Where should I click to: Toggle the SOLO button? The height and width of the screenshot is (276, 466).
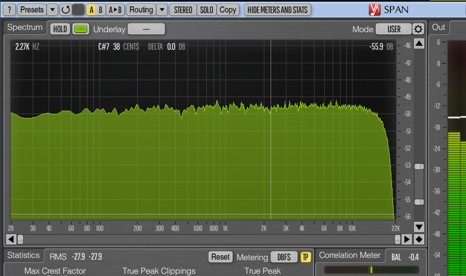207,10
